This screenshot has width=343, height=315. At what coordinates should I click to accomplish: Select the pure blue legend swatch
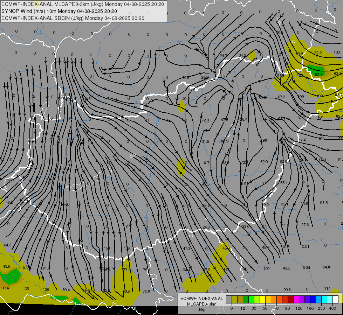(313, 299)
